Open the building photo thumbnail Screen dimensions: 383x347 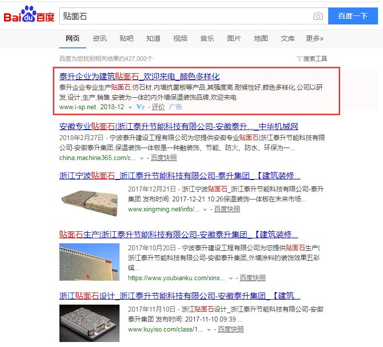point(89,262)
